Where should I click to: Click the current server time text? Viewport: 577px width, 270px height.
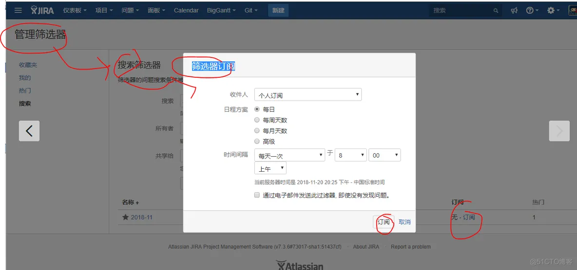click(x=319, y=182)
